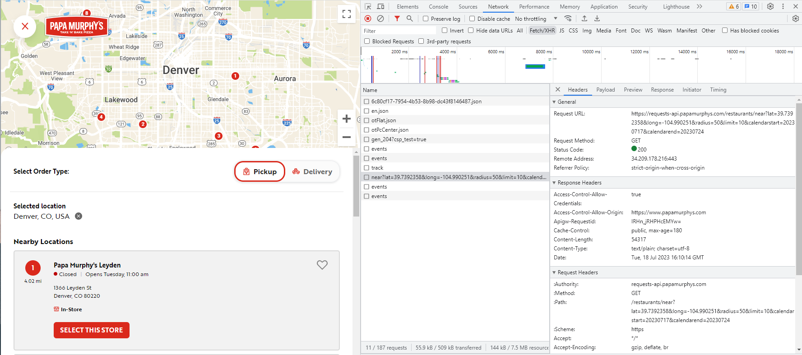Click the network Filter input field

[399, 31]
